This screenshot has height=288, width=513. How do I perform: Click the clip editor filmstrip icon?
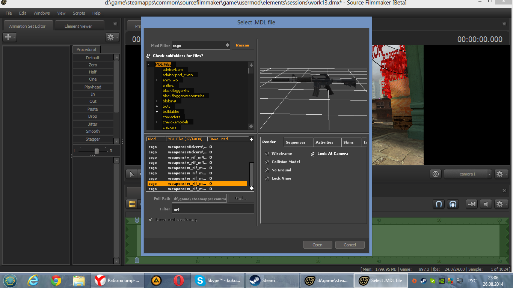click(x=132, y=204)
